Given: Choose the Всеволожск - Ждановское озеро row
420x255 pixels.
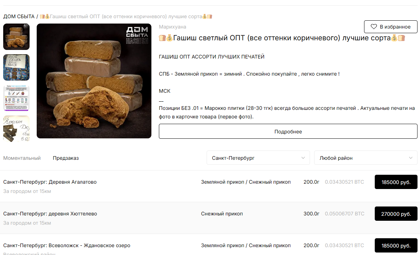Looking at the screenshot, I should coord(67,245).
